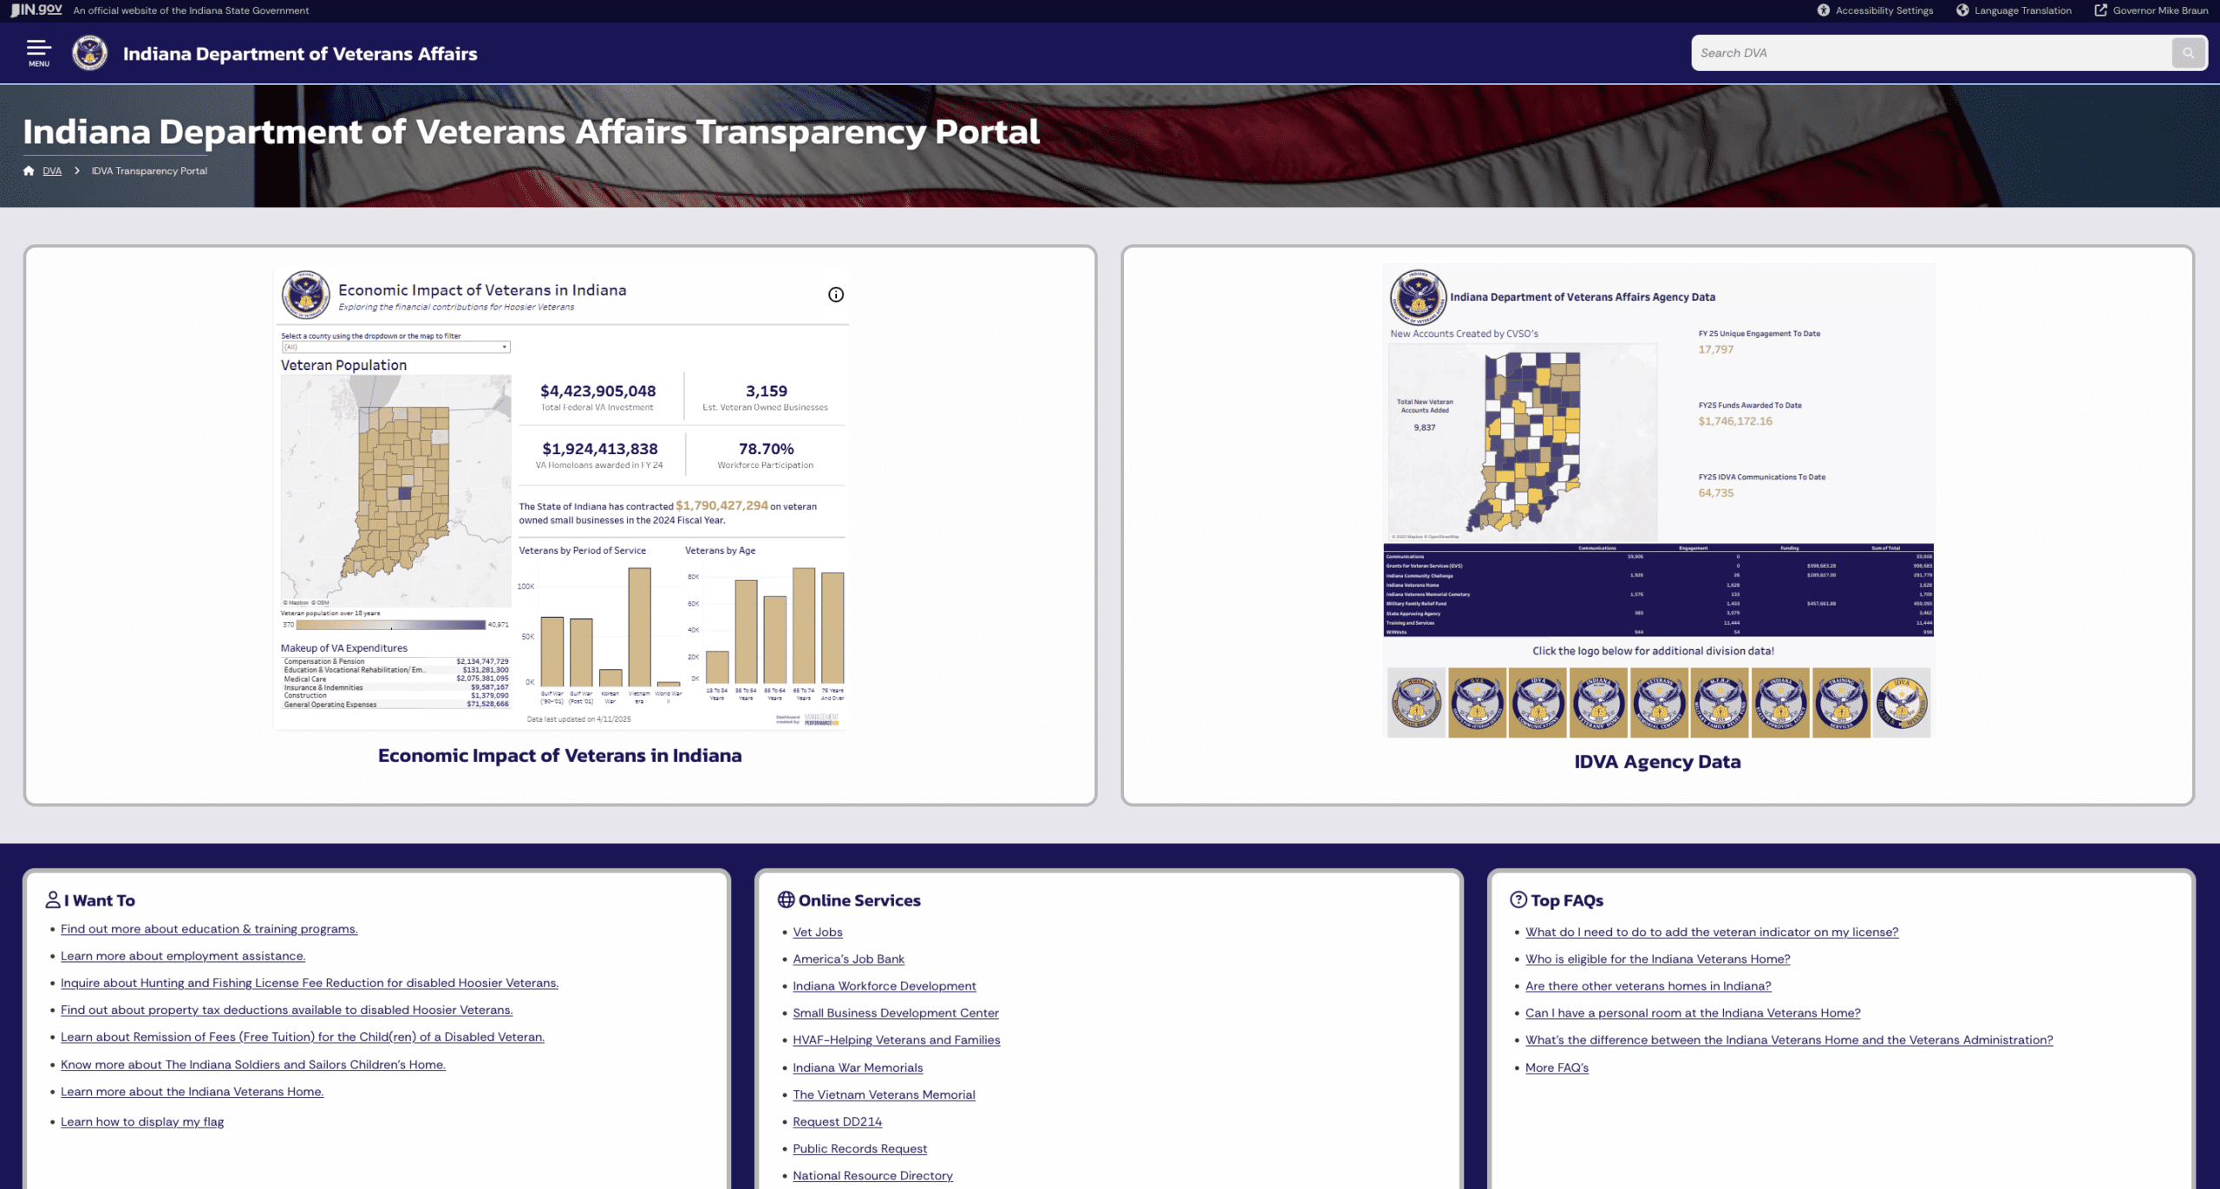Viewport: 2220px width, 1189px height.
Task: Open the Vet Jobs link
Action: [x=817, y=932]
